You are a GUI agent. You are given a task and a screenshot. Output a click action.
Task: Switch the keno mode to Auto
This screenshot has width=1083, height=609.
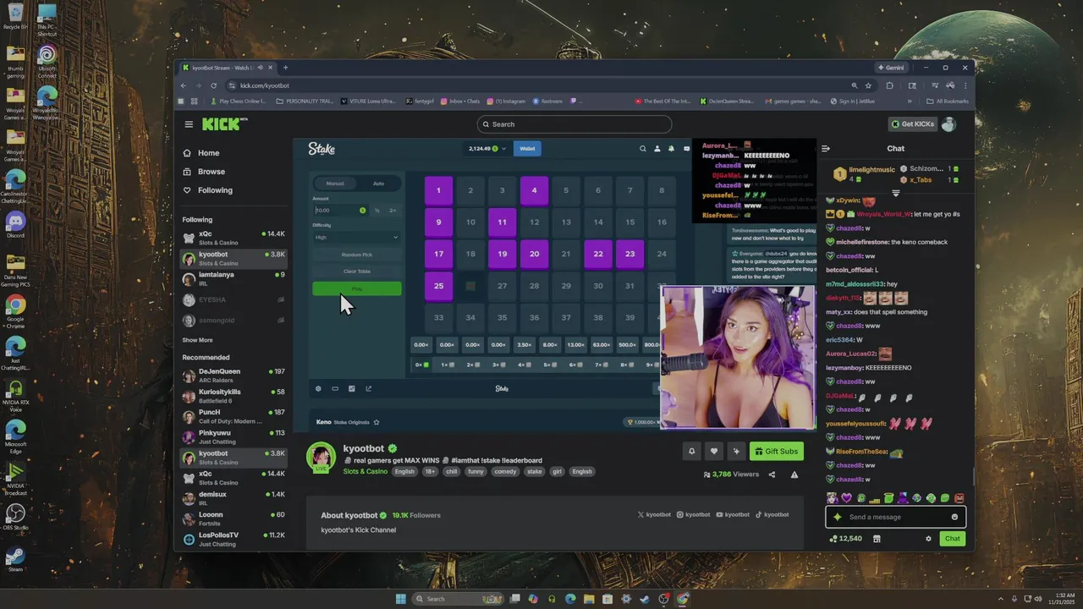tap(378, 184)
